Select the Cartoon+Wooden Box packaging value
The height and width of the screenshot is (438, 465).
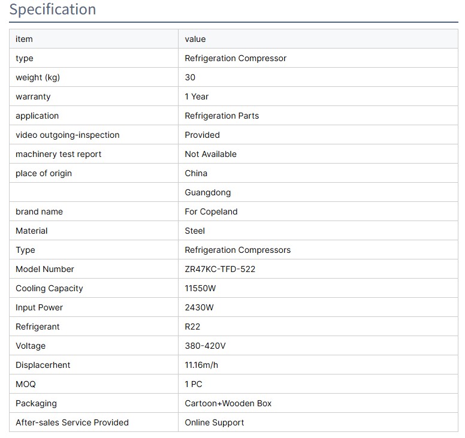[228, 403]
